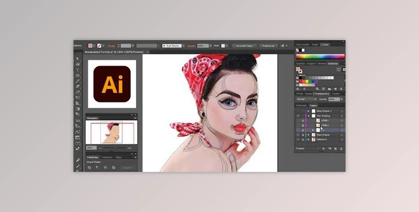The image size is (419, 212).
Task: Hide the Base Shapes layer
Action: (x=298, y=135)
